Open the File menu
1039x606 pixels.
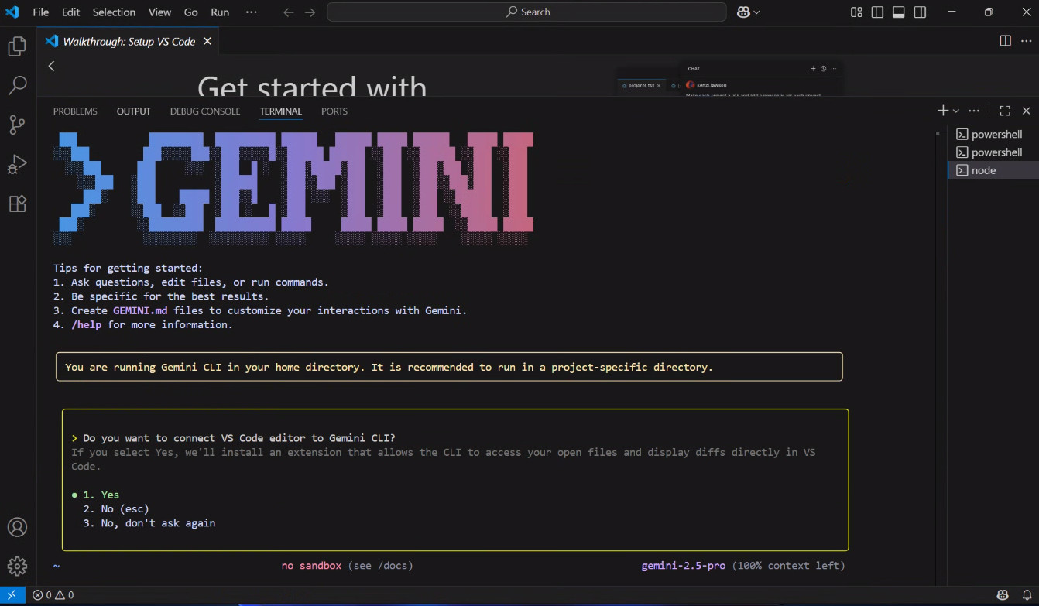pyautogui.click(x=40, y=12)
